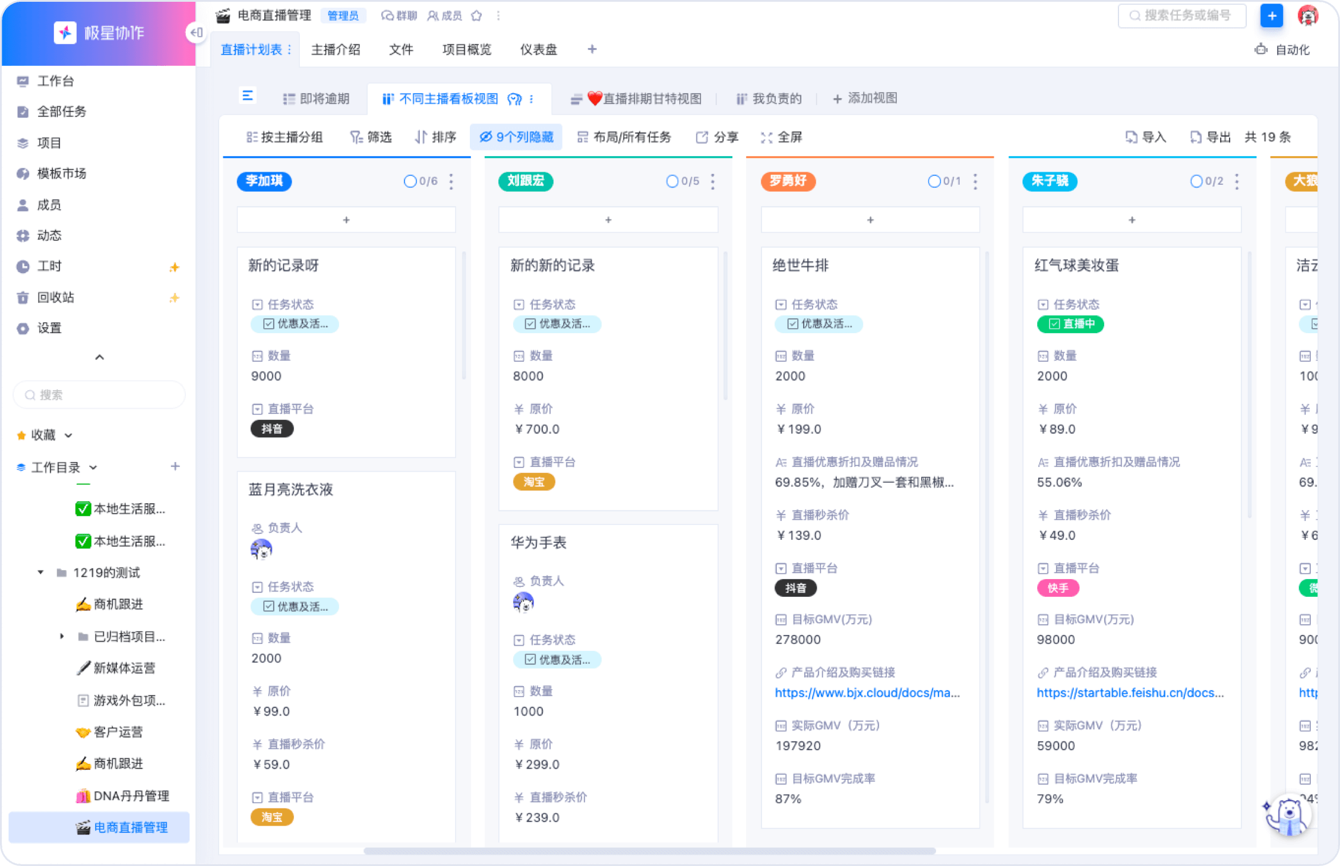Toggle the 朱子骁 column 0/2 completion circle
The width and height of the screenshot is (1340, 866).
[1196, 181]
